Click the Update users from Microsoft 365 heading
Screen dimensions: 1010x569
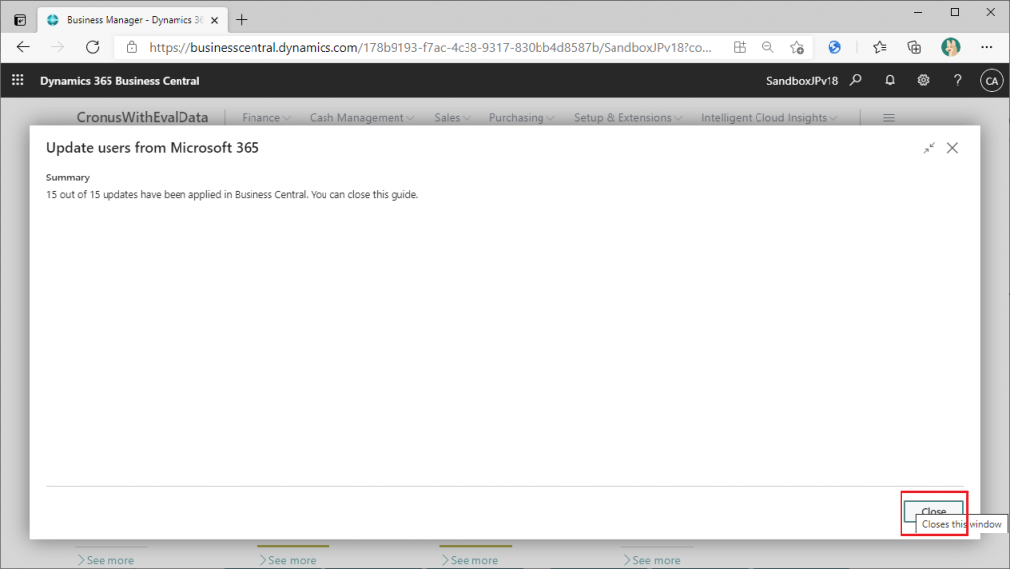pos(153,147)
